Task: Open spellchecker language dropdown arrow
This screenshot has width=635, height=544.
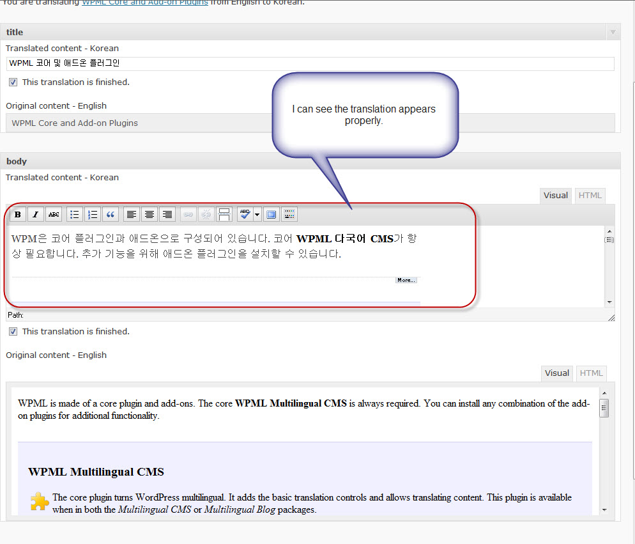Action: click(257, 214)
